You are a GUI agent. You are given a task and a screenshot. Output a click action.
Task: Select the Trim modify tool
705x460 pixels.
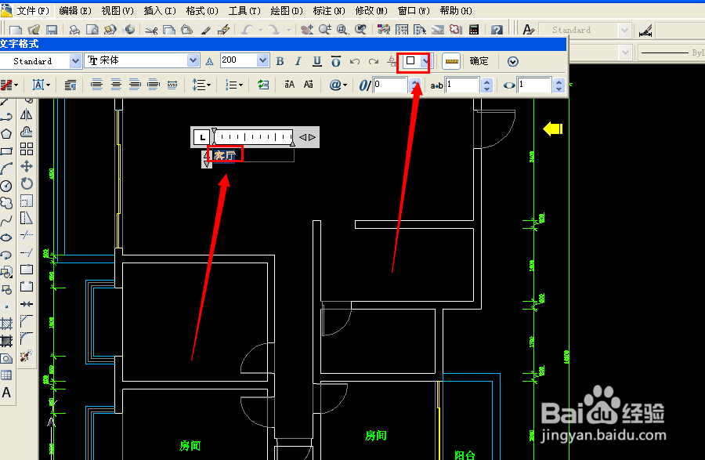tap(27, 235)
